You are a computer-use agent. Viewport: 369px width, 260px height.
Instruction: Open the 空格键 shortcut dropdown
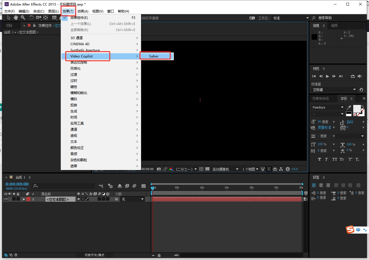334,90
